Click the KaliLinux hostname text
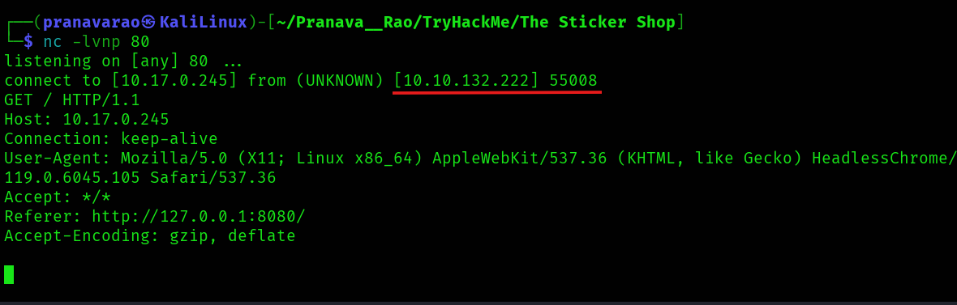 (204, 23)
